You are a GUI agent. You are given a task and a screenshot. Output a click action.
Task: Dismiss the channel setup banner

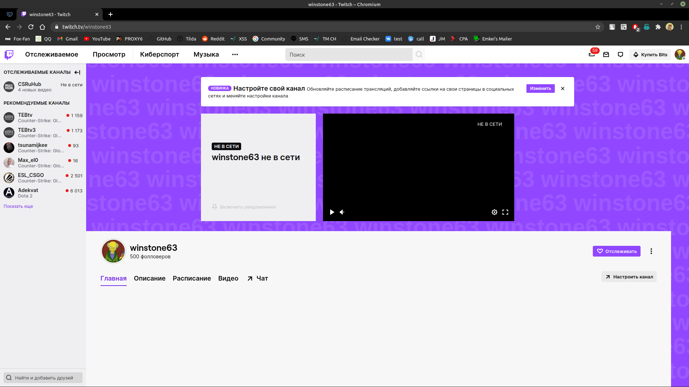(x=563, y=89)
